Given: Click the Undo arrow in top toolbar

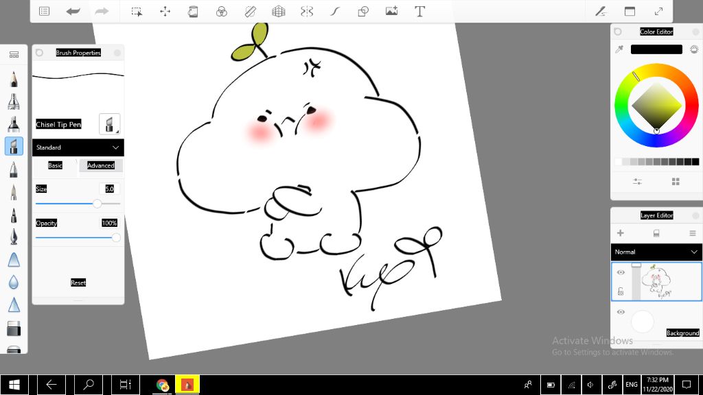Looking at the screenshot, I should click(x=73, y=11).
